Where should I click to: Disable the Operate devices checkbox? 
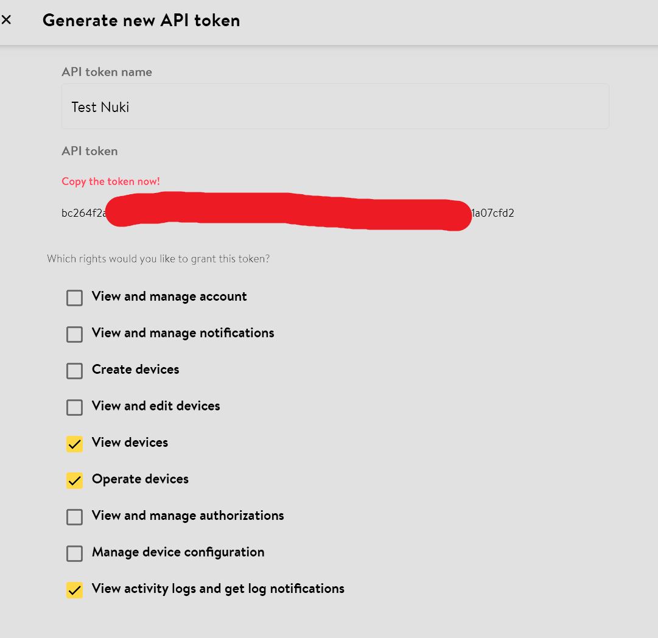[74, 480]
